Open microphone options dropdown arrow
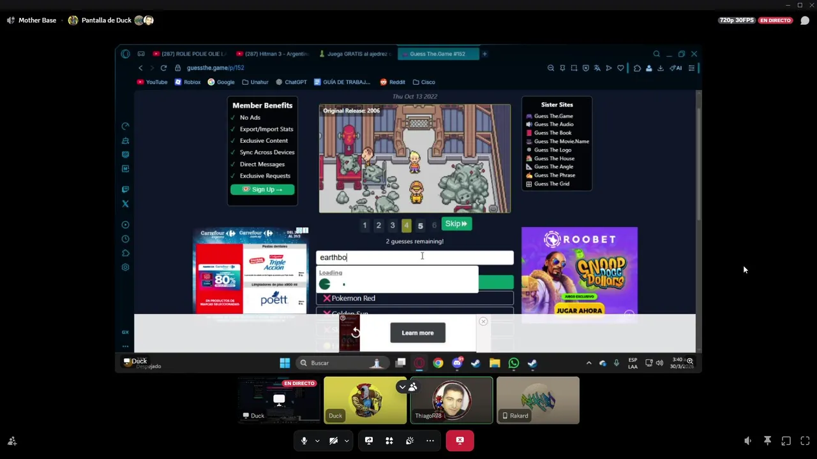This screenshot has height=459, width=817. (317, 441)
